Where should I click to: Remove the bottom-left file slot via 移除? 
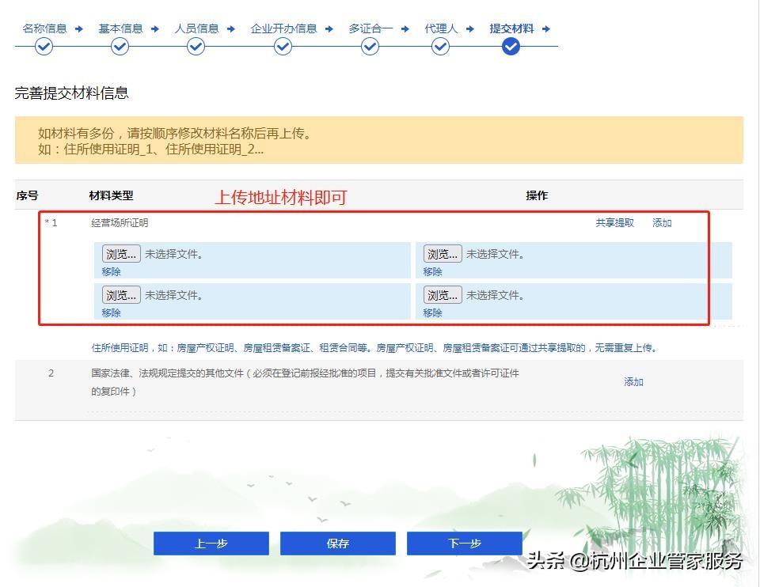tap(111, 312)
